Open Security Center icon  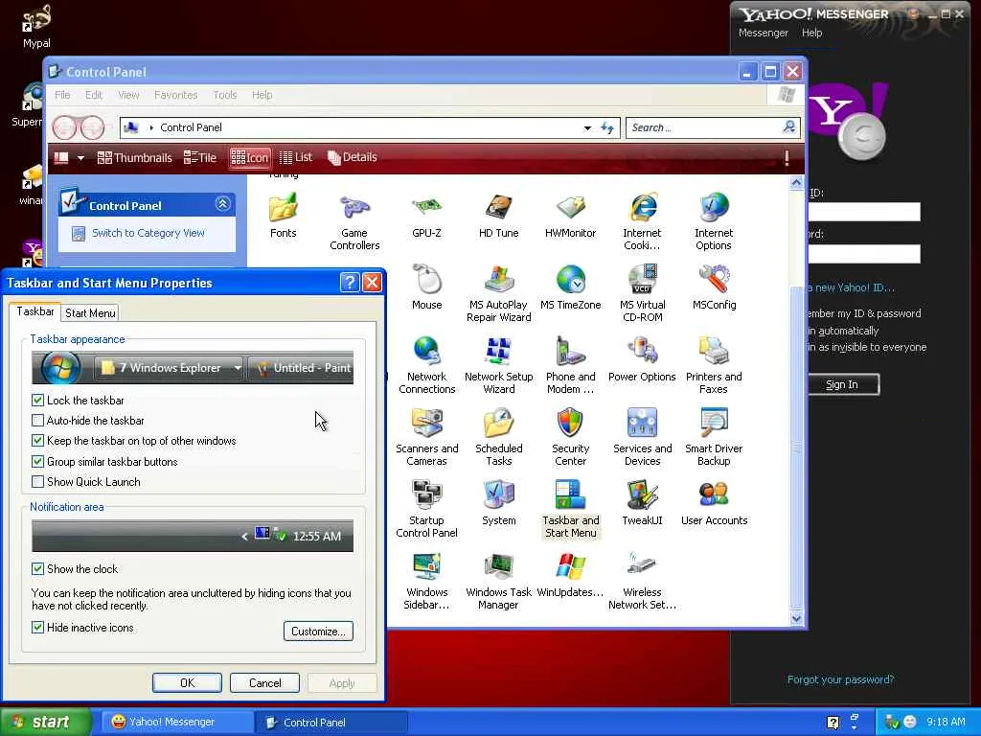[571, 438]
